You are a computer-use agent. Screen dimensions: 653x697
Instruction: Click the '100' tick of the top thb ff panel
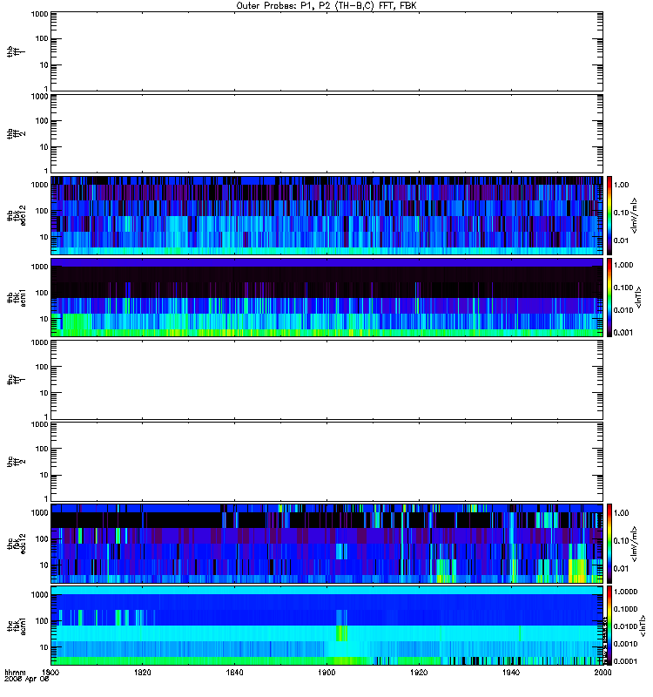42,38
